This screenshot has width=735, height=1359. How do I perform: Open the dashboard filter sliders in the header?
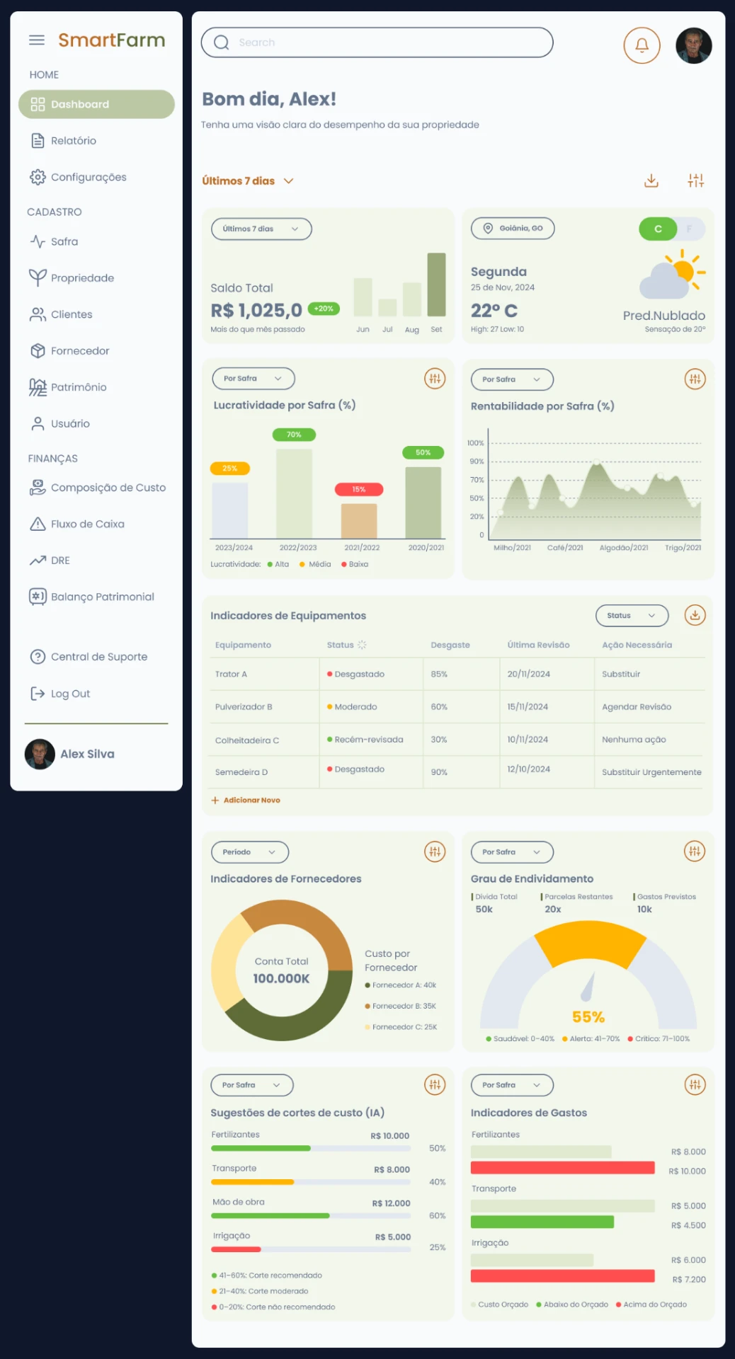[696, 181]
